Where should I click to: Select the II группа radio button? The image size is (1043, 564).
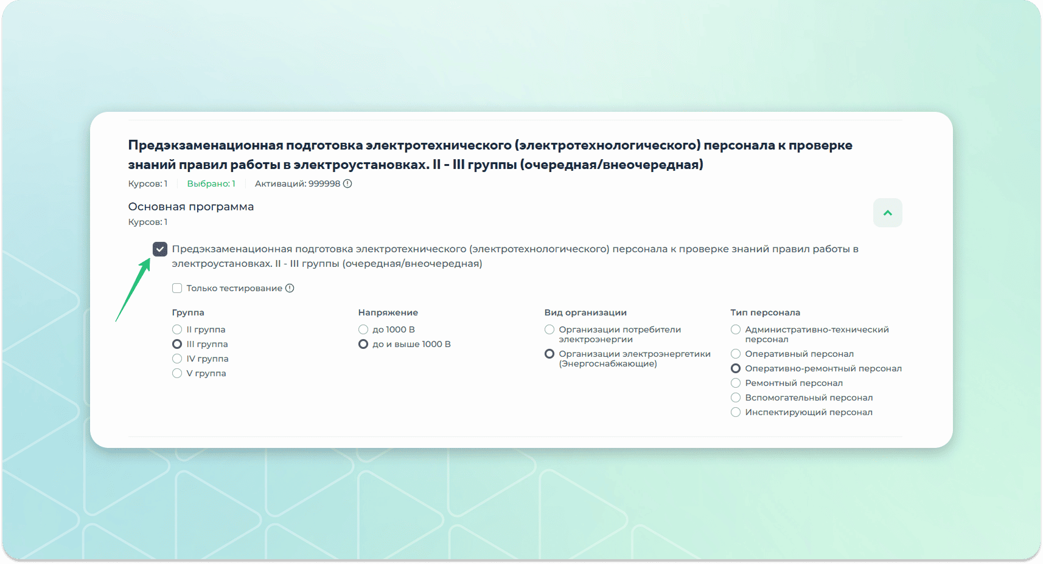[x=177, y=329]
